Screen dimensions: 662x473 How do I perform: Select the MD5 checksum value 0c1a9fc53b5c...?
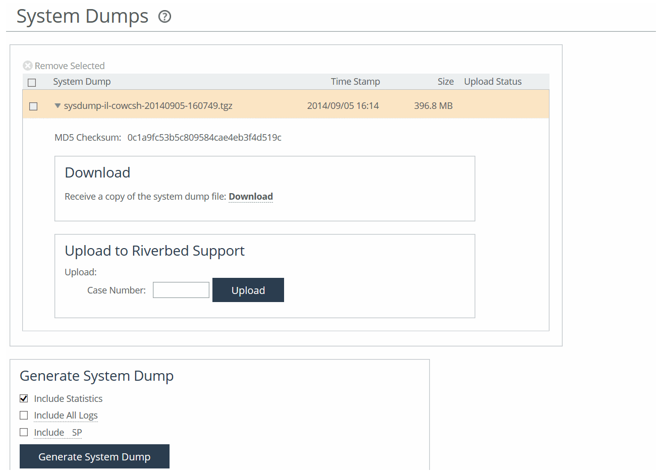coord(204,137)
